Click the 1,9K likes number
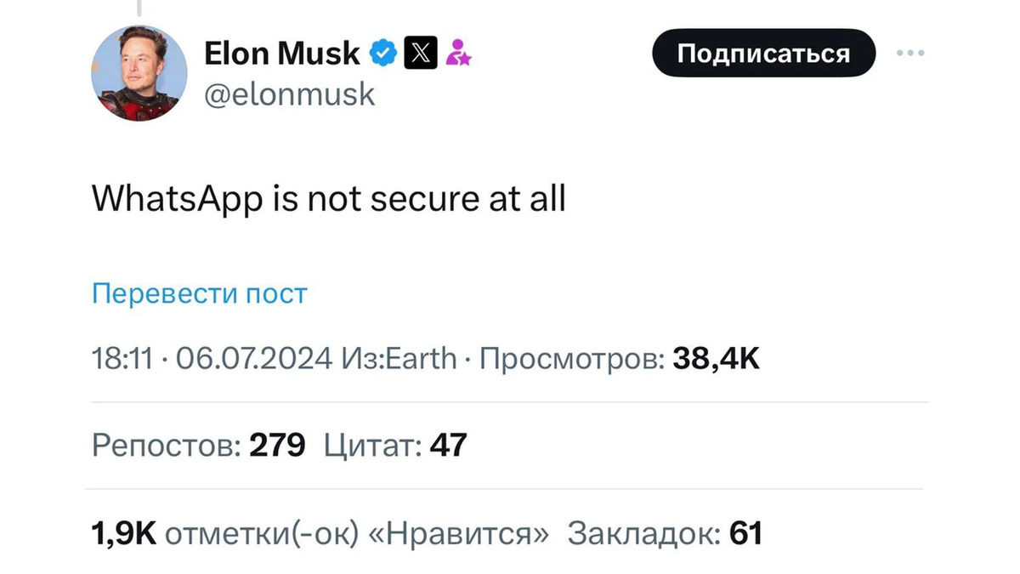Screen dimensions: 1020x574 tap(123, 533)
